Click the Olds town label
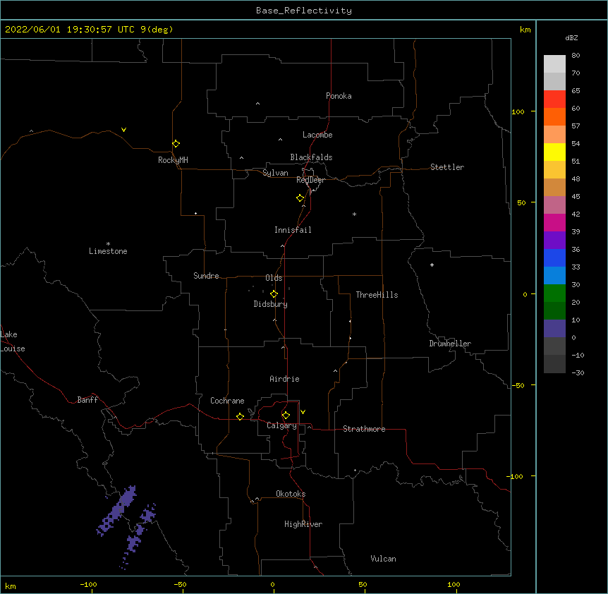This screenshot has width=608, height=594. 274,278
